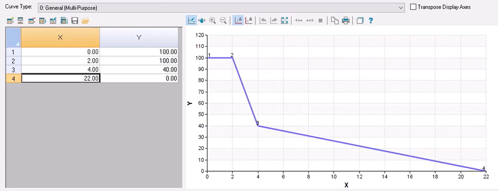Click Y cell containing 40.00
The width and height of the screenshot is (498, 191).
139,70
